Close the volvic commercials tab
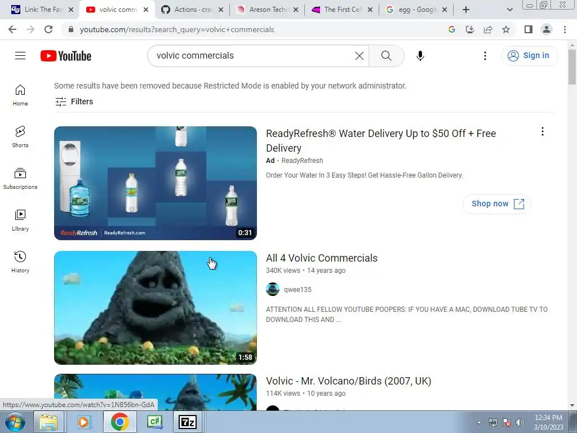 [x=146, y=10]
